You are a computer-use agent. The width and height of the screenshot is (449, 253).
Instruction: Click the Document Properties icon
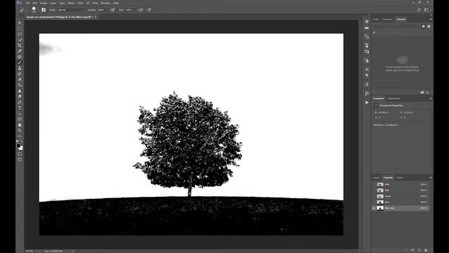click(376, 105)
